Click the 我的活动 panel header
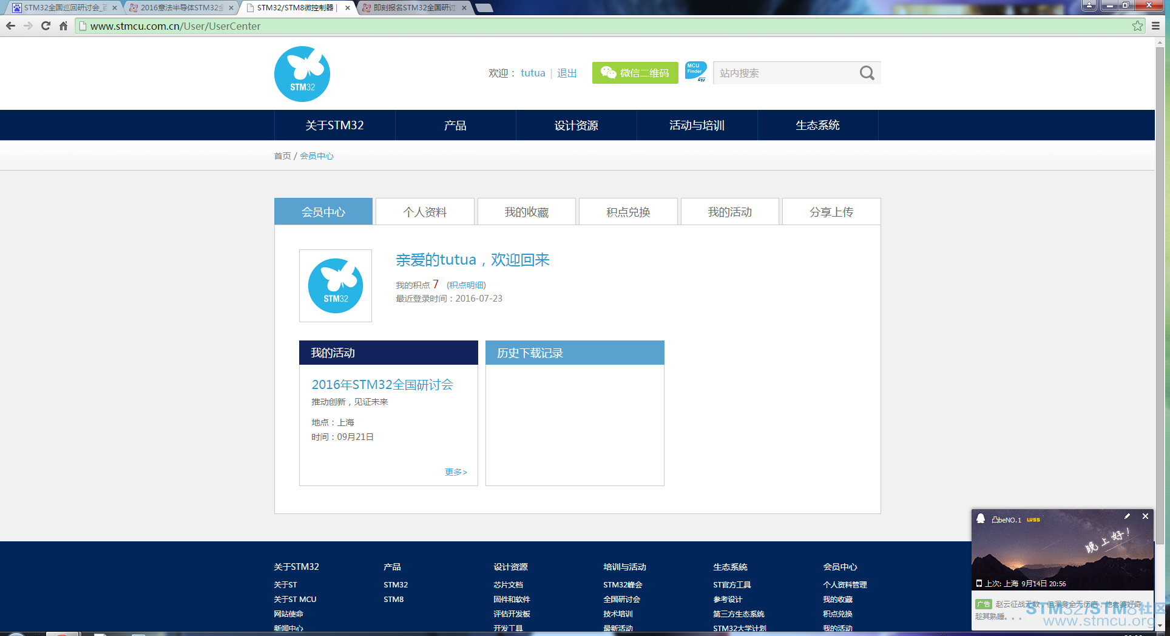 coord(388,353)
